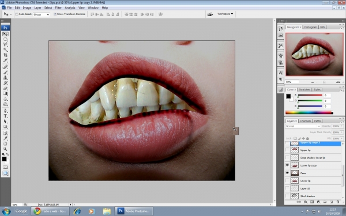The width and height of the screenshot is (346, 216).
Task: Select the Pen tool
Action: tap(5, 111)
